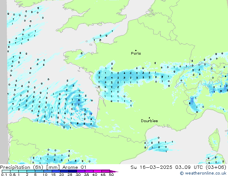Screen dimensions: 228x176
Task: Click the over-50 mm legend arrow tip
Action: 114,171
